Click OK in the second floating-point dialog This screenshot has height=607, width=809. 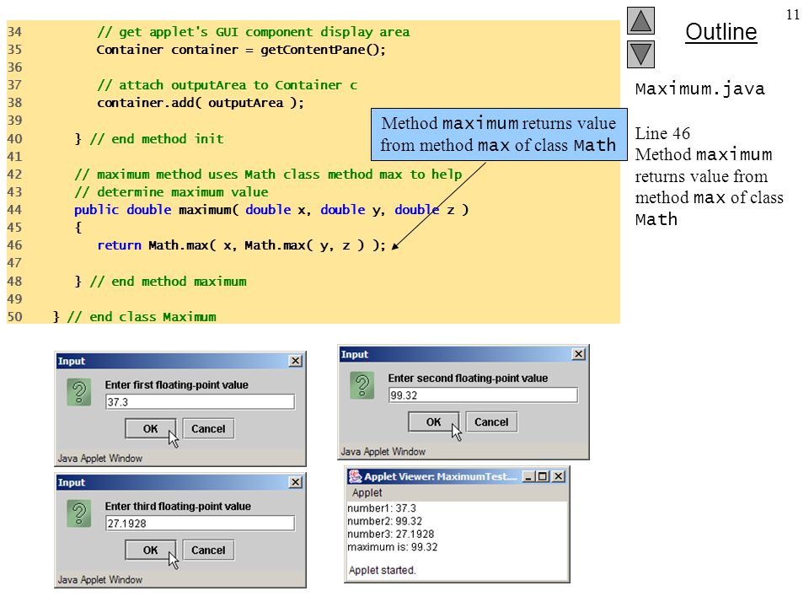click(433, 422)
